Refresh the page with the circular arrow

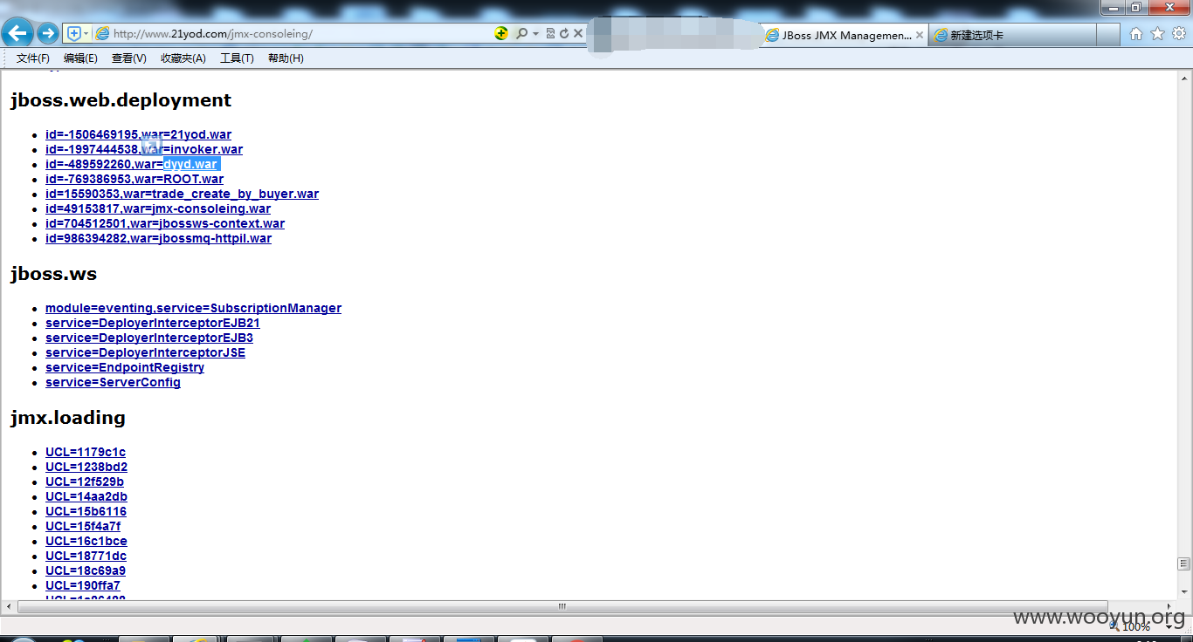point(564,34)
